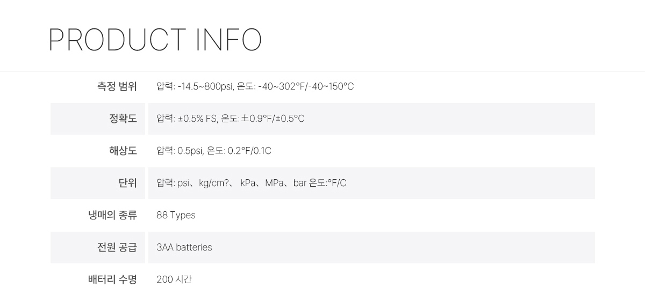Image resolution: width=645 pixels, height=295 pixels.
Task: Select the ±0.5% FS pressure accuracy text
Action: click(197, 119)
